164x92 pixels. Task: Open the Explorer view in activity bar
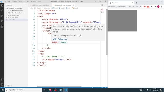pos(2,6)
